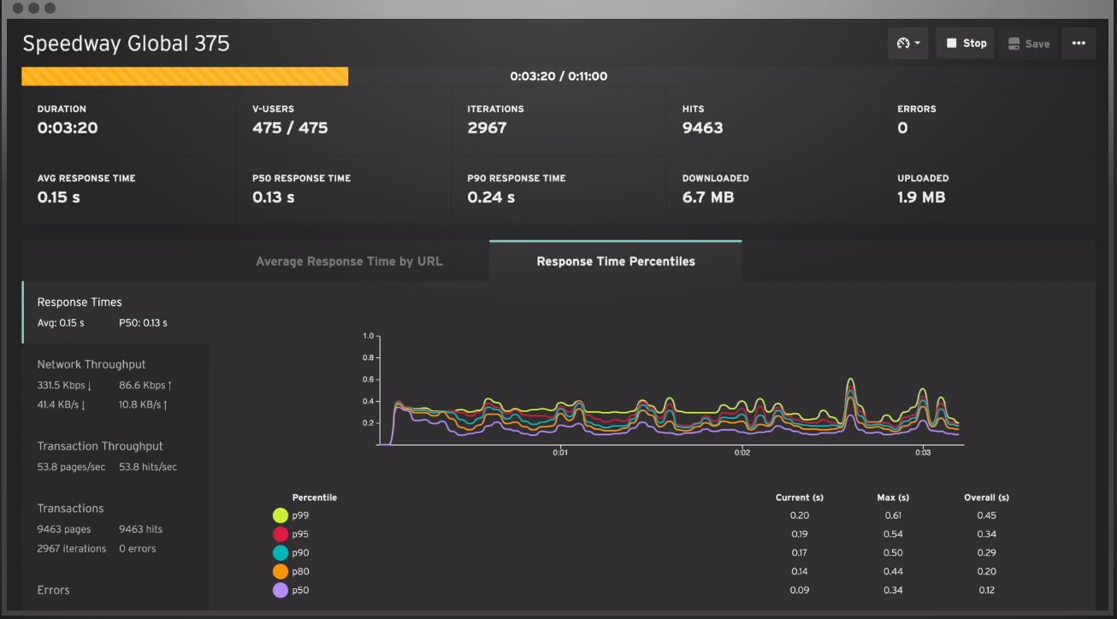Image resolution: width=1117 pixels, height=619 pixels.
Task: Select the Response Time Percentiles tab
Action: coord(616,262)
